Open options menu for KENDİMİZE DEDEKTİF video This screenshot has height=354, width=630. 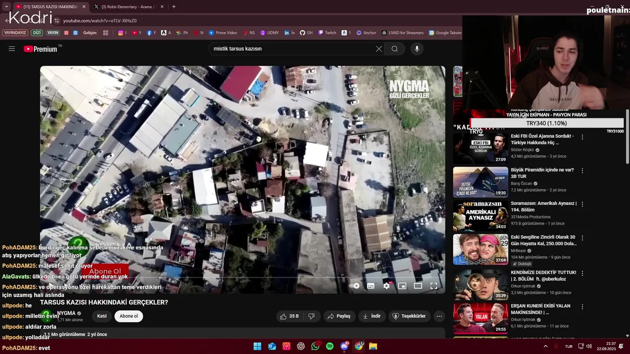coord(582,273)
